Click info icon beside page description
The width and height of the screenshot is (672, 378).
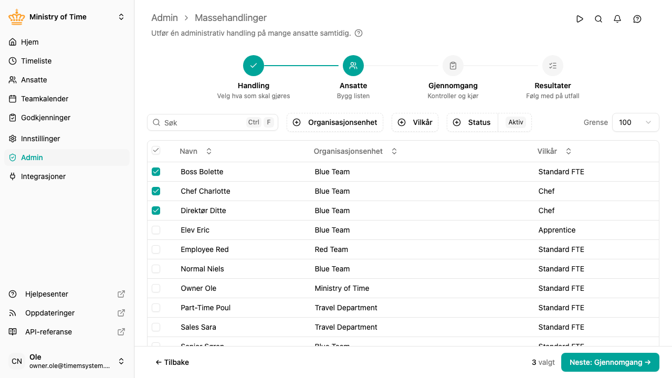tap(359, 33)
